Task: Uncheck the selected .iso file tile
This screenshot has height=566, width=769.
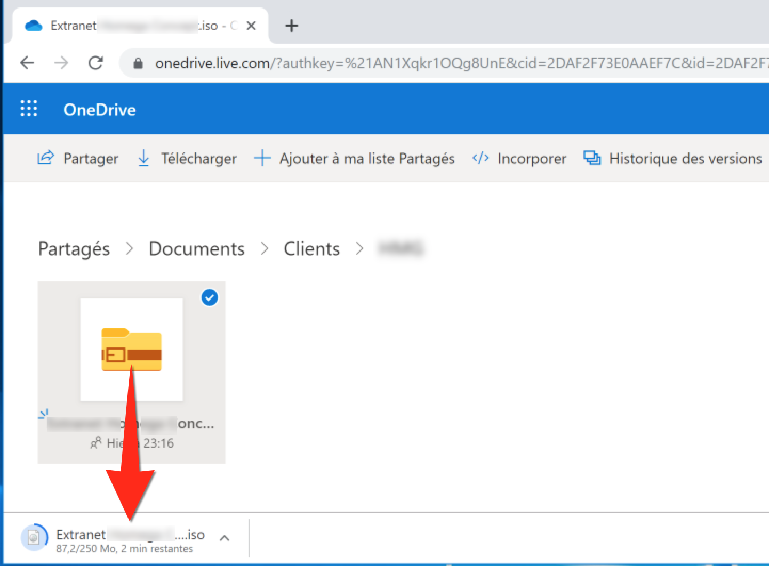Action: pos(210,297)
